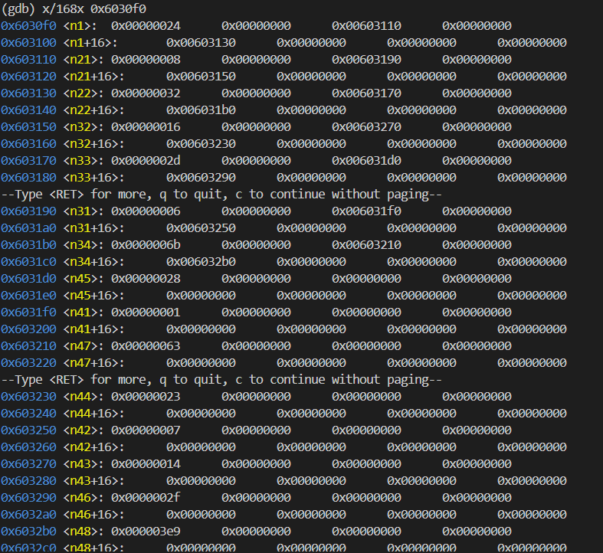The image size is (603, 553).
Task: Select address 0x603210 on the n47 row
Action: (x=28, y=346)
